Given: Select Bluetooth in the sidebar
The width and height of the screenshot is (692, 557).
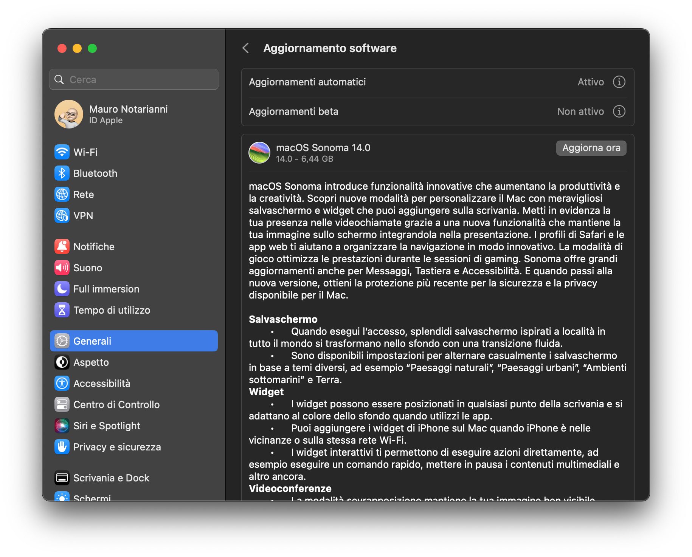Looking at the screenshot, I should click(x=134, y=173).
